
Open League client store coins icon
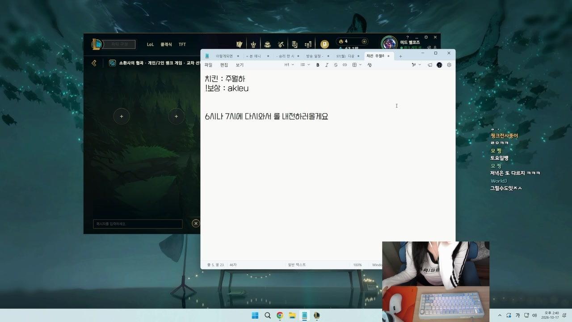point(308,44)
